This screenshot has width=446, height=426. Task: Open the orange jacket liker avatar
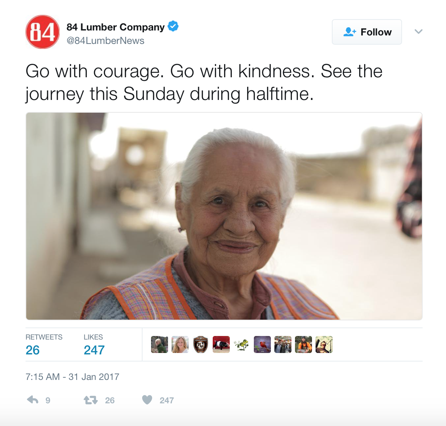click(x=303, y=344)
